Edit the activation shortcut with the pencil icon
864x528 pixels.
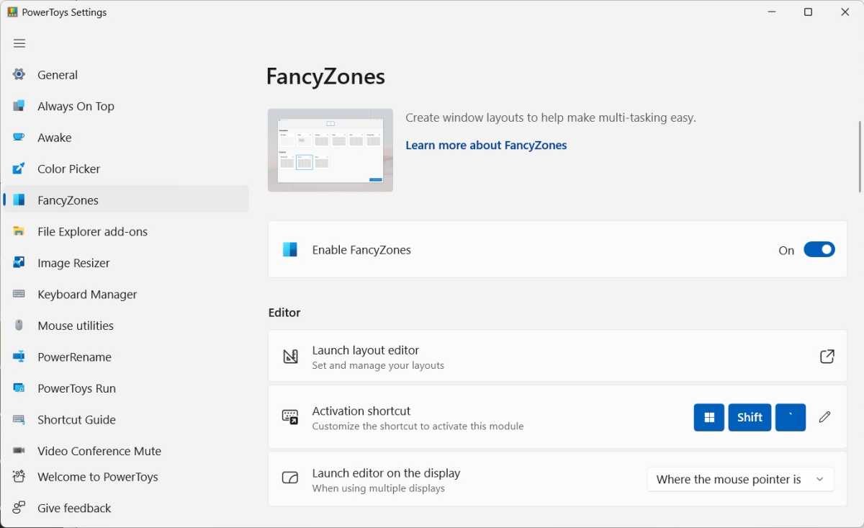click(x=824, y=417)
